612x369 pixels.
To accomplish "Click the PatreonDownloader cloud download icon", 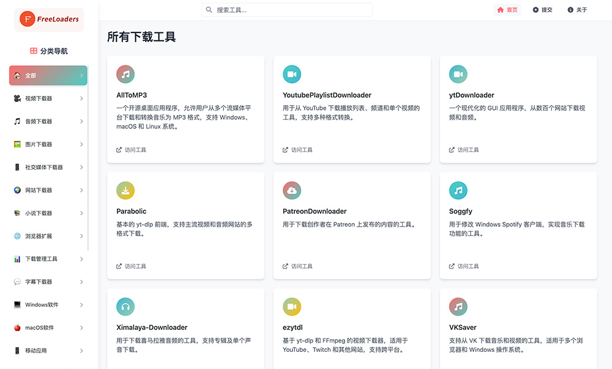I will tap(292, 191).
